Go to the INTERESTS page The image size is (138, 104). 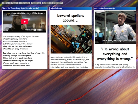pyautogui.click(x=25, y=3)
